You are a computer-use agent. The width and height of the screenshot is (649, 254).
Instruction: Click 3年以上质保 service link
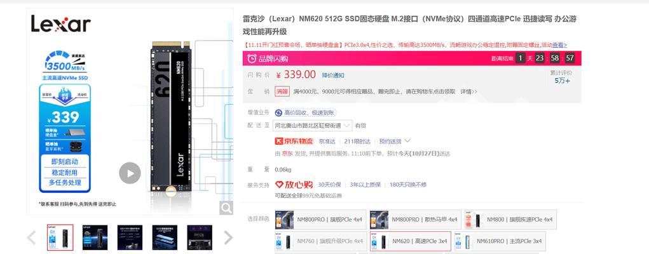coord(365,185)
